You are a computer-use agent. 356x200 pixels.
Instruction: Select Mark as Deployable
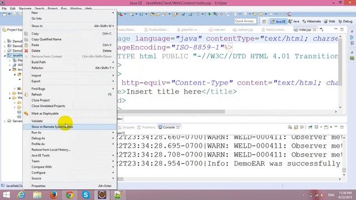pyautogui.click(x=70, y=113)
